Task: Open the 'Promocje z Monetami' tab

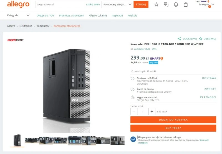Action: [x=71, y=15]
